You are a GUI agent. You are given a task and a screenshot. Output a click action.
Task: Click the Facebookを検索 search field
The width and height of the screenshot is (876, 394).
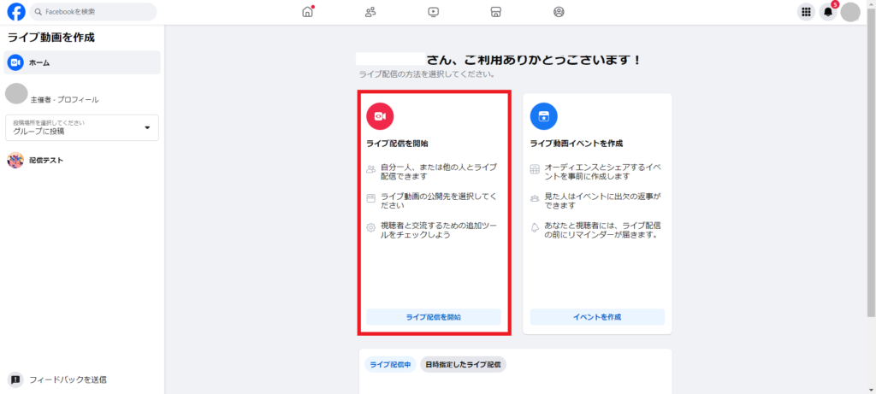point(93,12)
